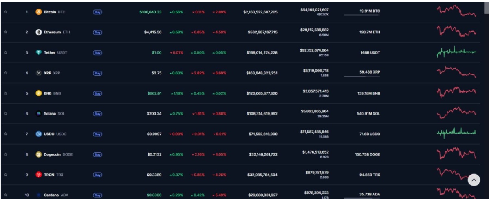This screenshot has width=489, height=199.
Task: Click the Bitcoin coin logo icon
Action: point(39,12)
